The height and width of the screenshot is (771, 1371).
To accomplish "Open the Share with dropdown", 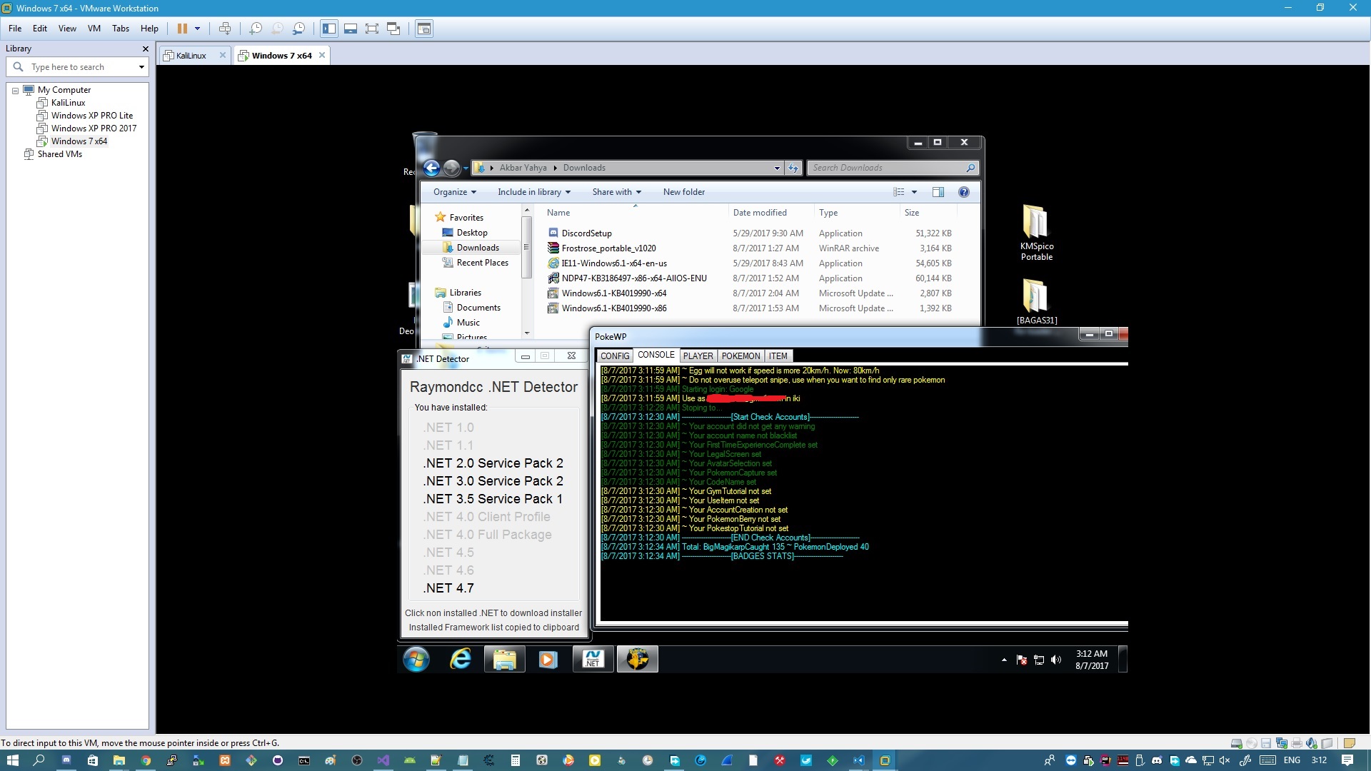I will coord(616,192).
